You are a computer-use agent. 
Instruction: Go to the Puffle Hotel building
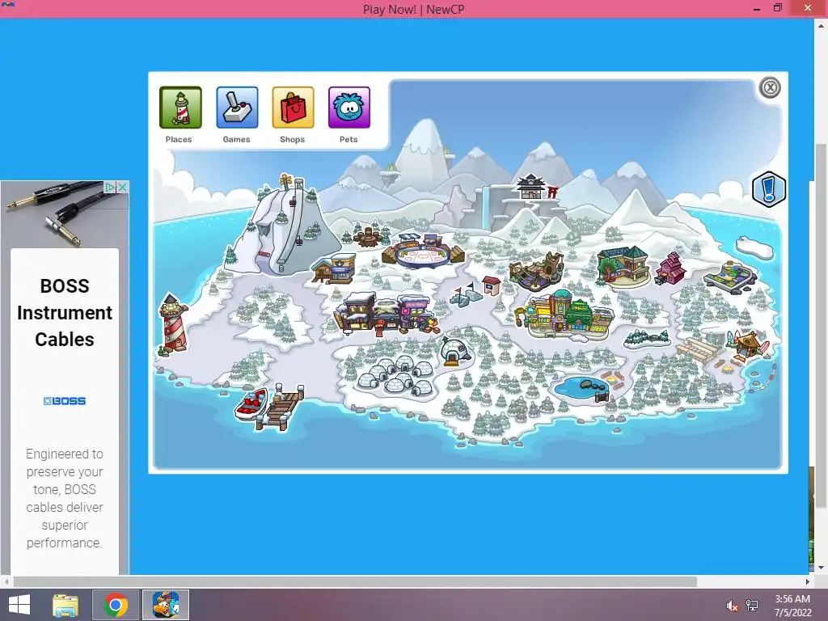pos(623,265)
